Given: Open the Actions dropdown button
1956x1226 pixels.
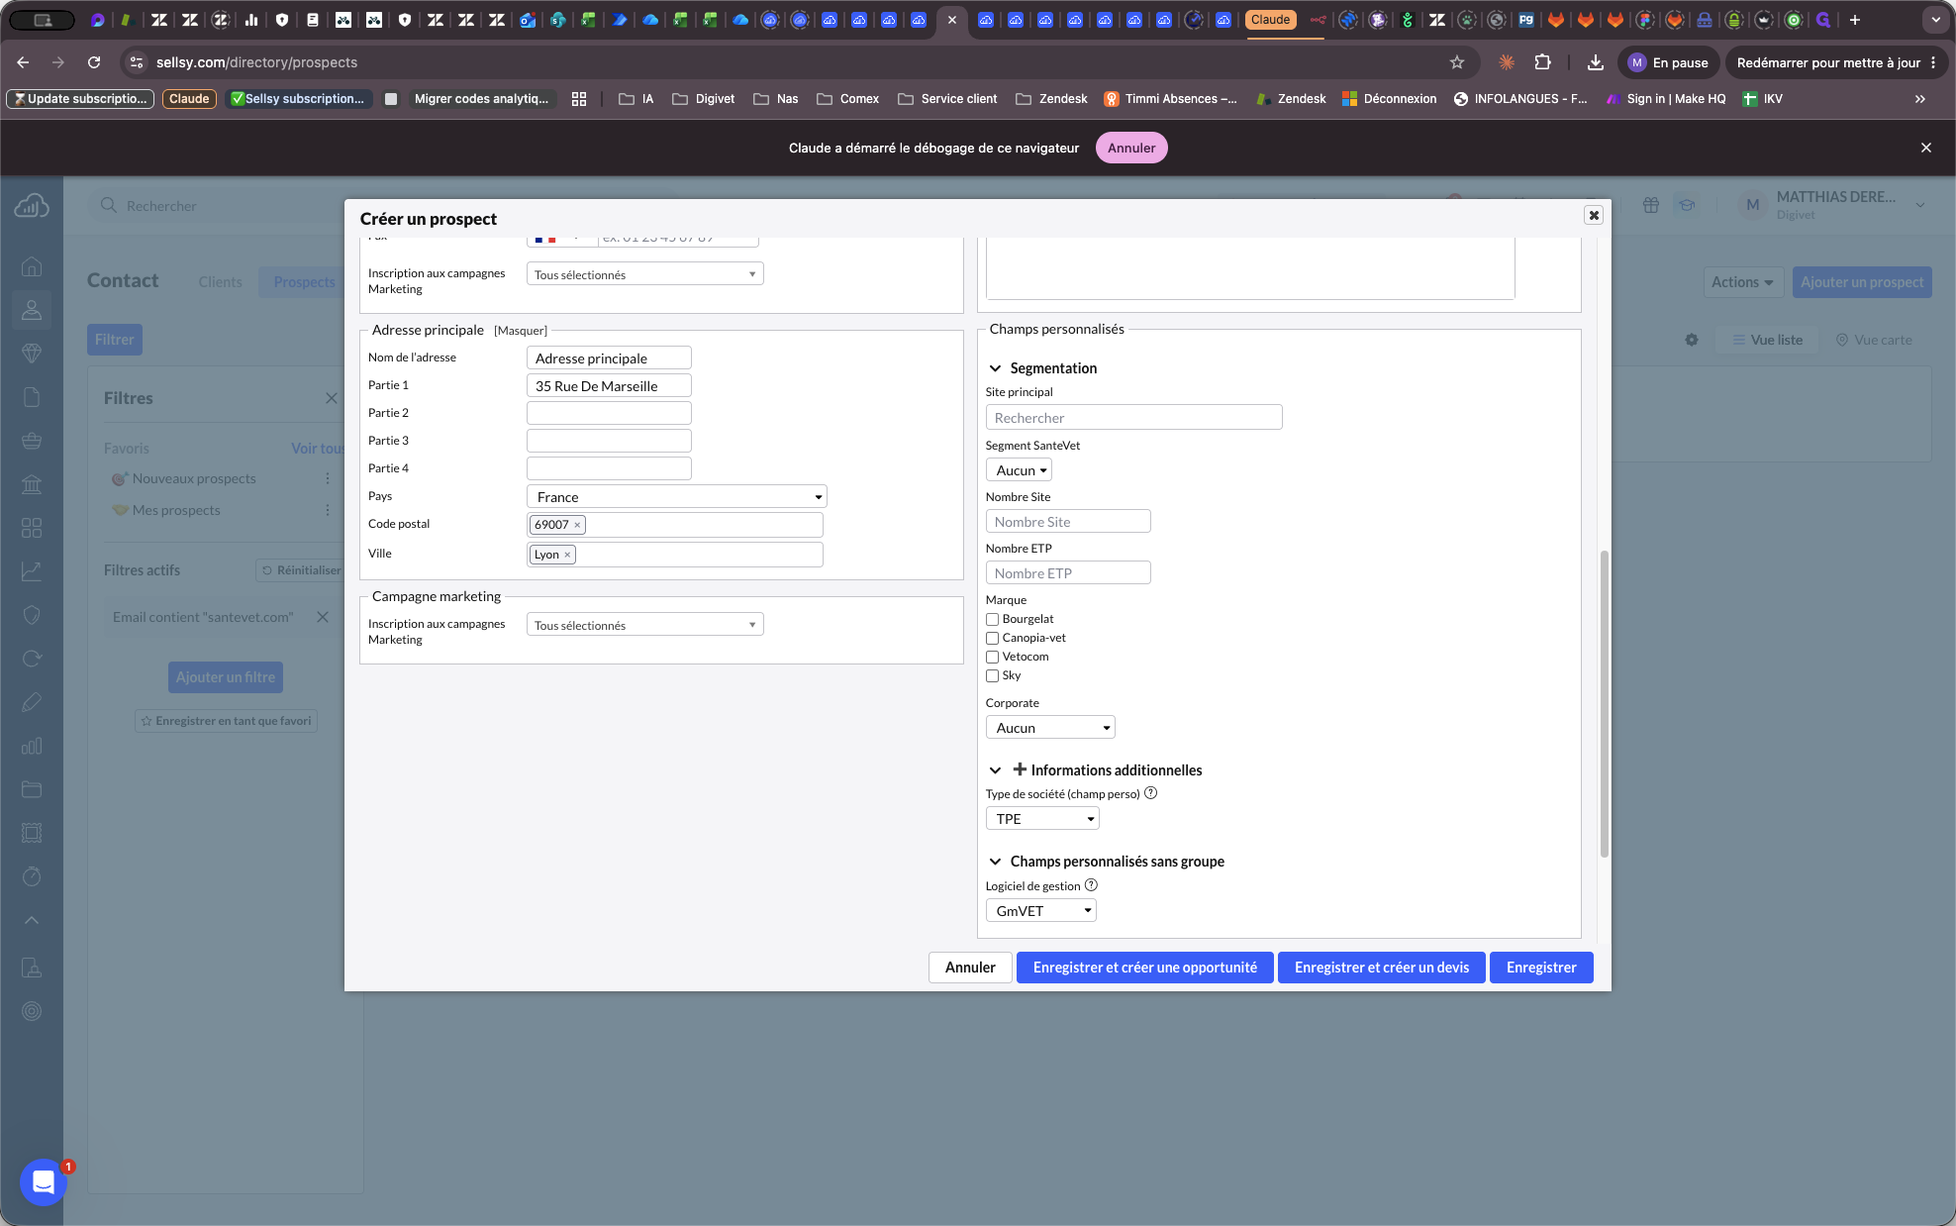Looking at the screenshot, I should [x=1742, y=282].
